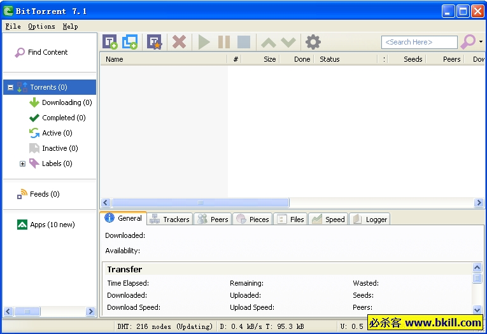Open the Options menu

[x=41, y=26]
